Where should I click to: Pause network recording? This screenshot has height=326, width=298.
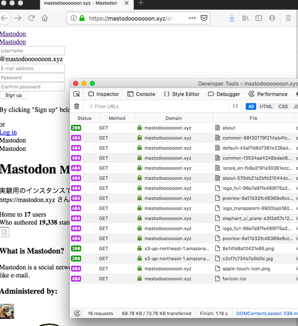point(235,106)
